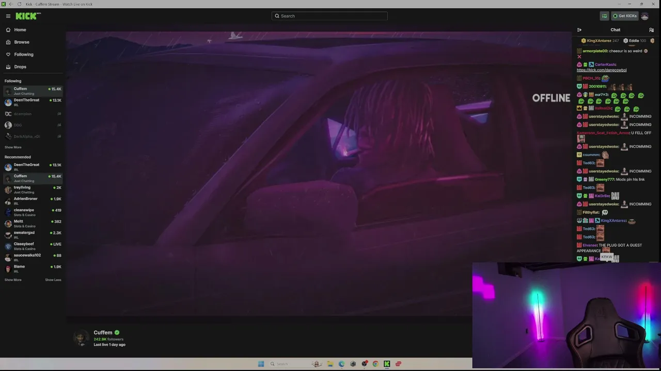This screenshot has height=371, width=661.
Task: Open Cuffem in Recommended list
Action: coord(33,178)
